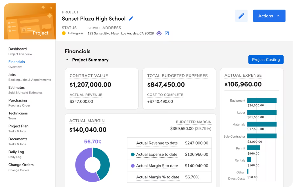The height and width of the screenshot is (190, 296).
Task: Click the purple Actual Margin legend dot
Action: tap(133, 166)
